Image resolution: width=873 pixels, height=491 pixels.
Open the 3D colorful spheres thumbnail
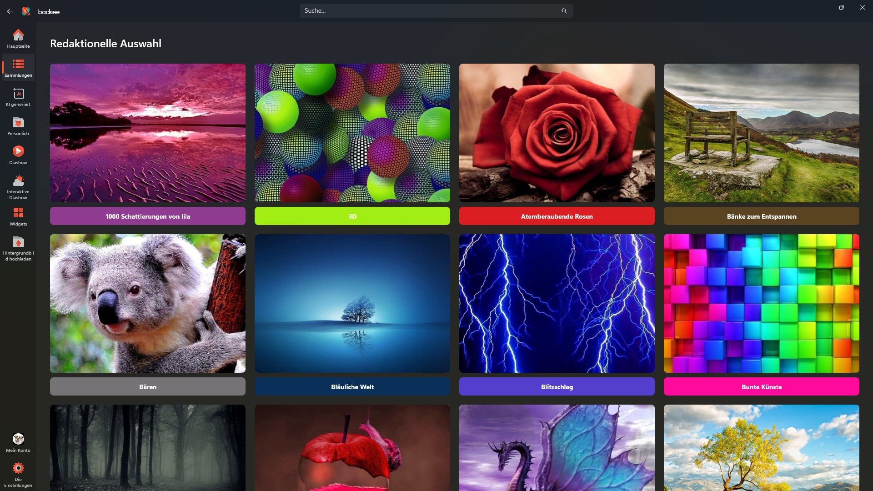click(352, 133)
